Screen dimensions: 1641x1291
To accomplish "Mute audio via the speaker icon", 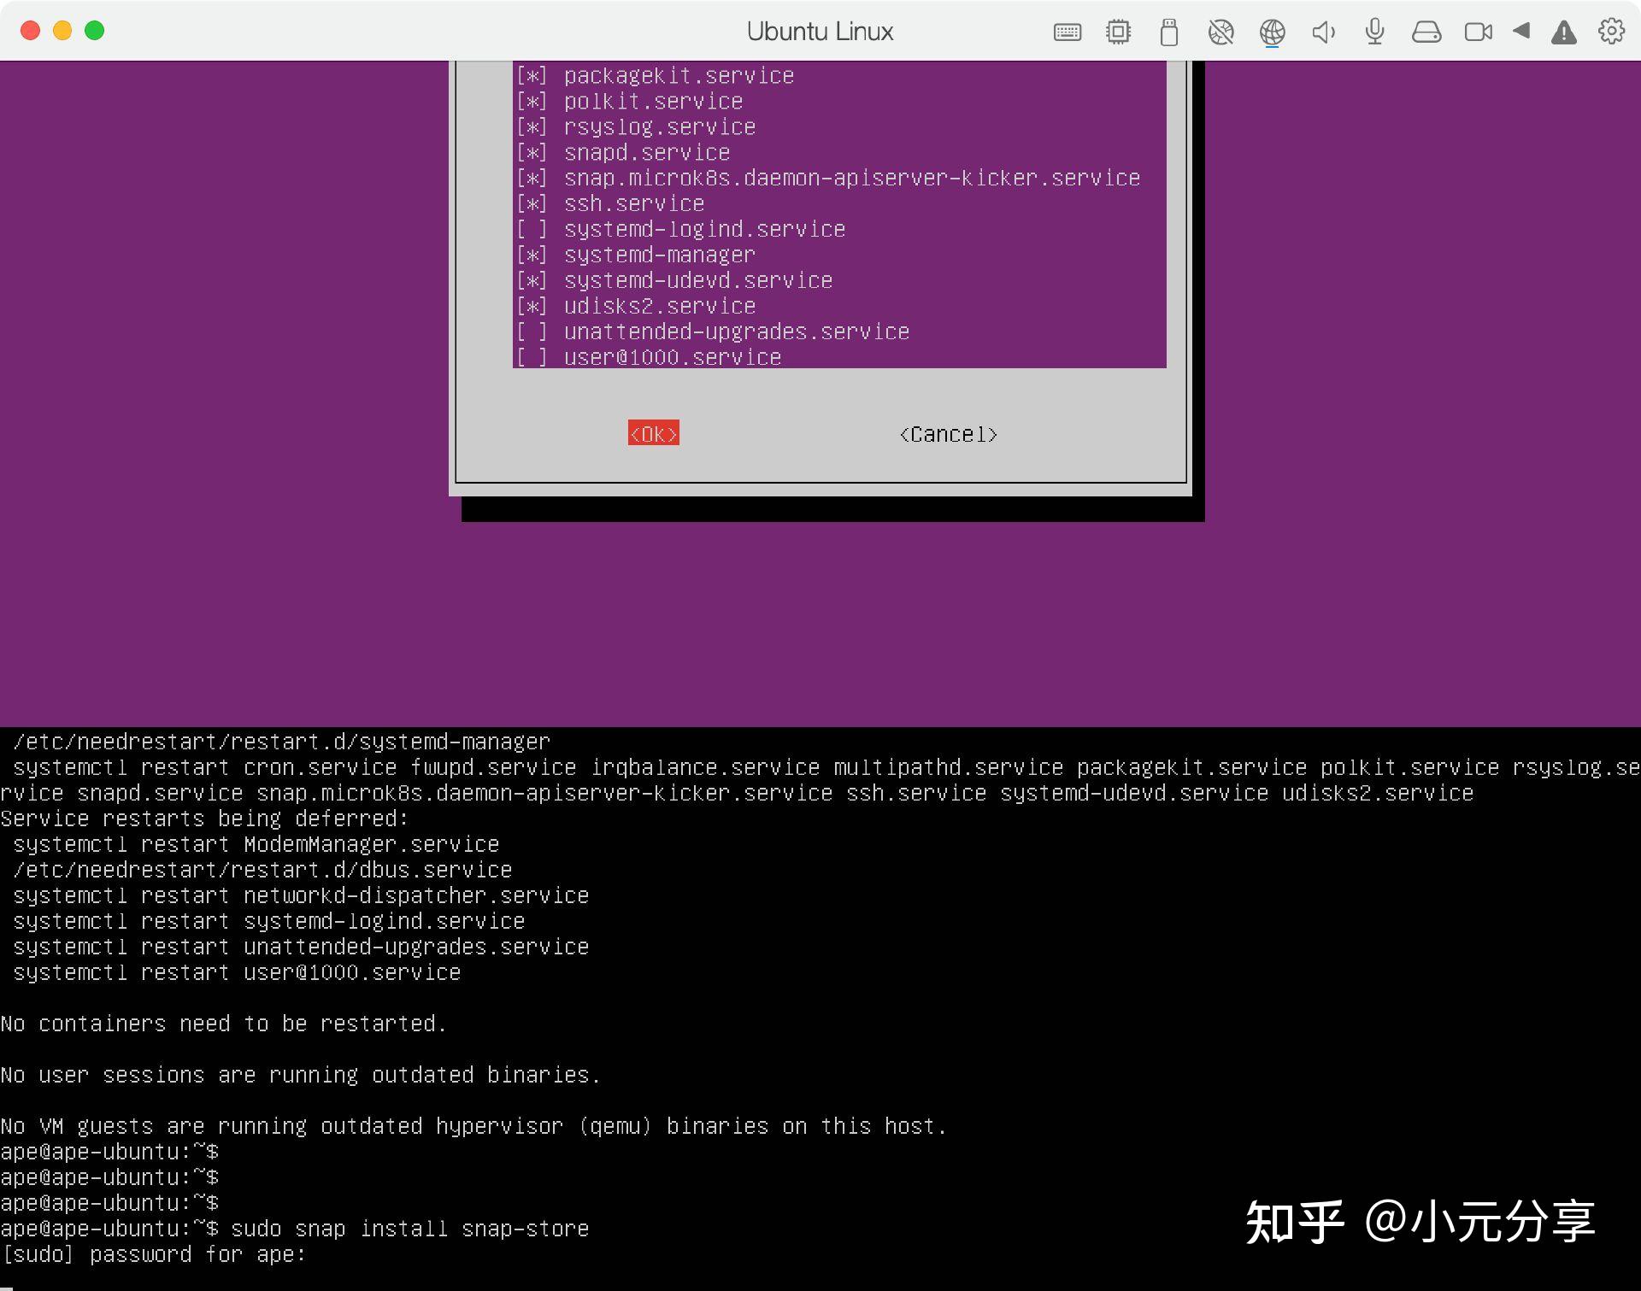I will pos(1323,32).
